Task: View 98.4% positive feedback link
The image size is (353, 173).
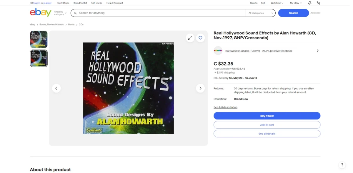Action: point(277,51)
